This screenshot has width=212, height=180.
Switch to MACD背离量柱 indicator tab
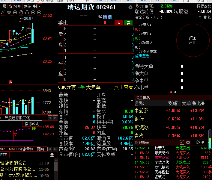pos(21,149)
